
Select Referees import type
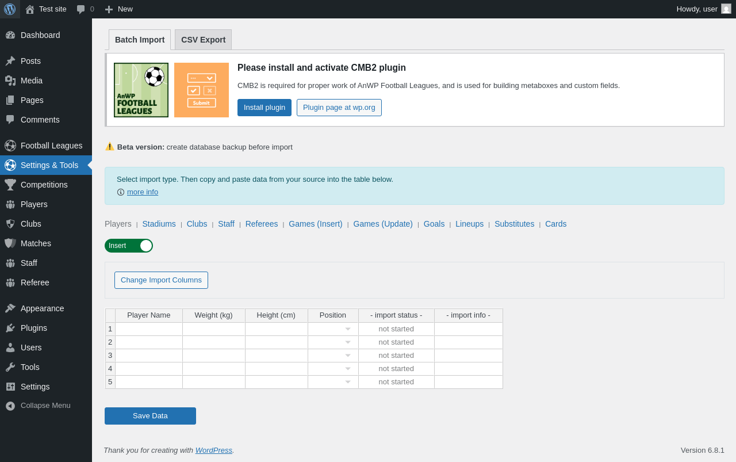[x=262, y=224]
